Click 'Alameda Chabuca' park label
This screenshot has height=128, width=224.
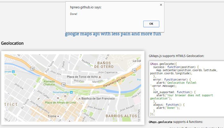(49, 83)
